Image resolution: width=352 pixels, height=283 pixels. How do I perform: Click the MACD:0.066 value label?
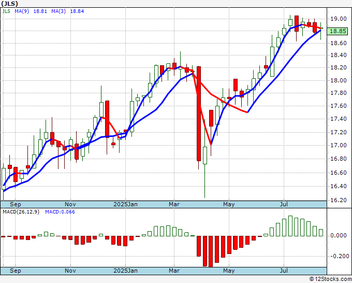point(60,212)
